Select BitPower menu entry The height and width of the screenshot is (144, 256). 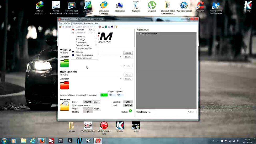pyautogui.click(x=84, y=30)
